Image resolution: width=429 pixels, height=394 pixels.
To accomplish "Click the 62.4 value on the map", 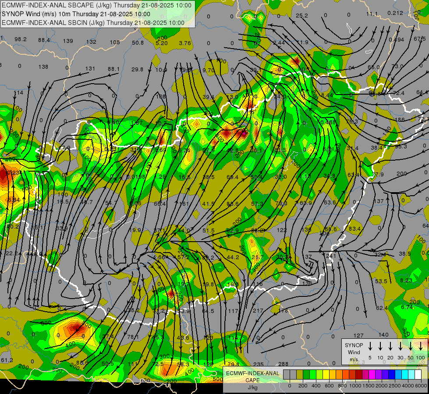I will 382,308.
